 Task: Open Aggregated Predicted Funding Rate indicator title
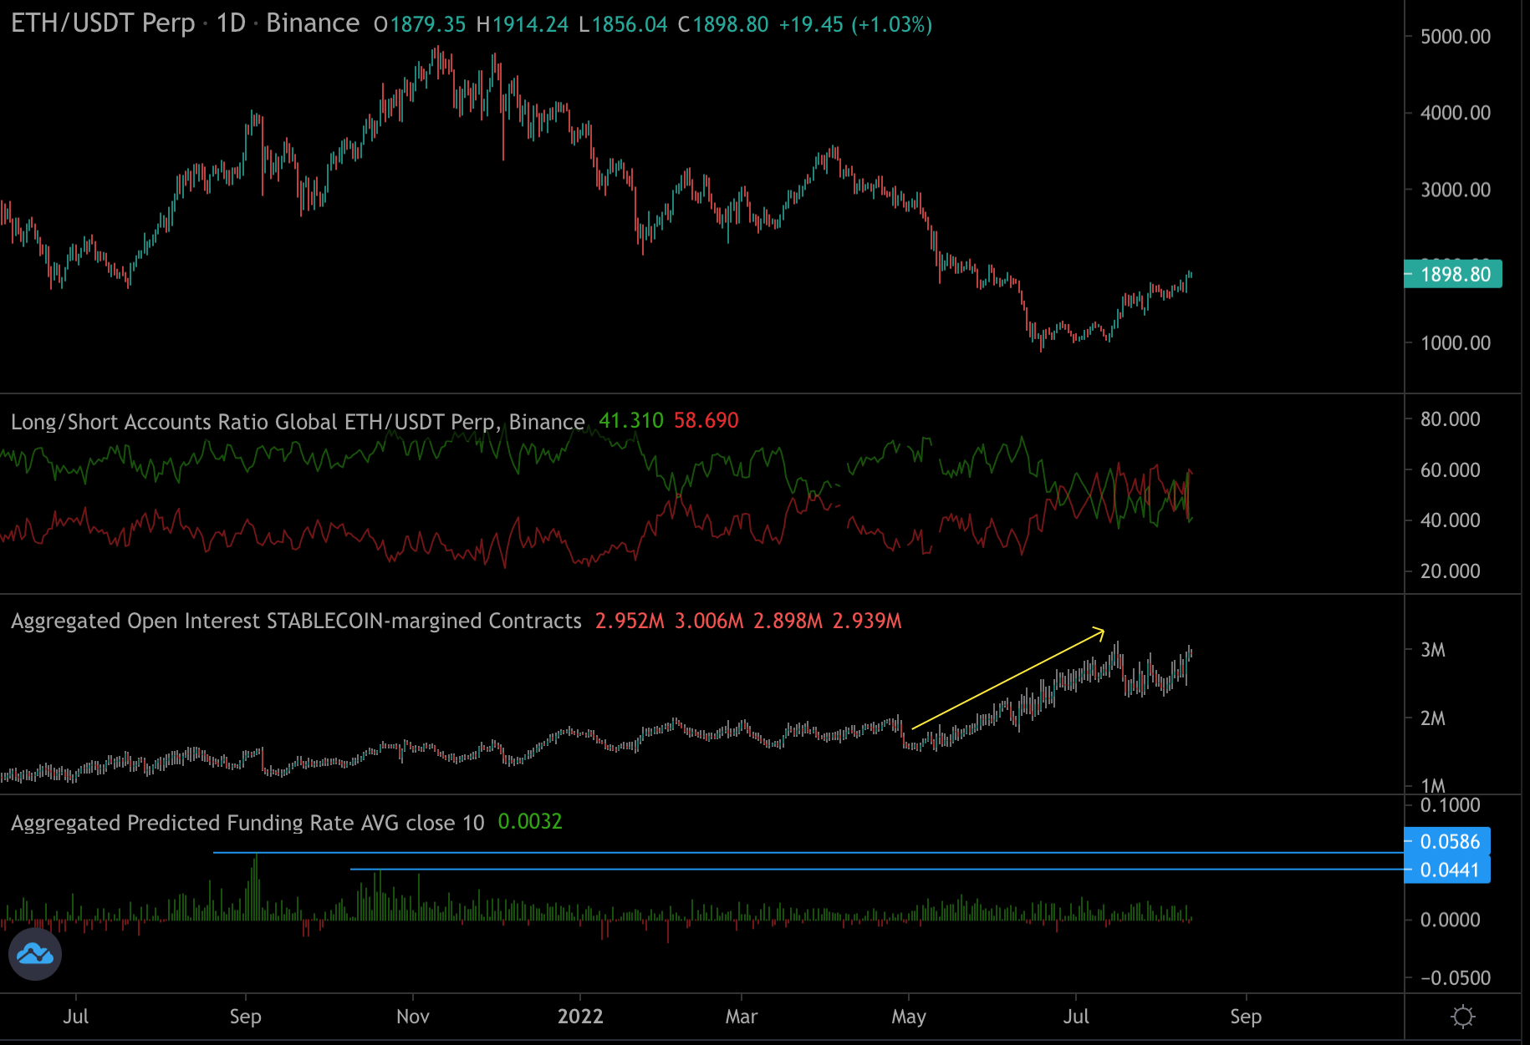pos(247,823)
